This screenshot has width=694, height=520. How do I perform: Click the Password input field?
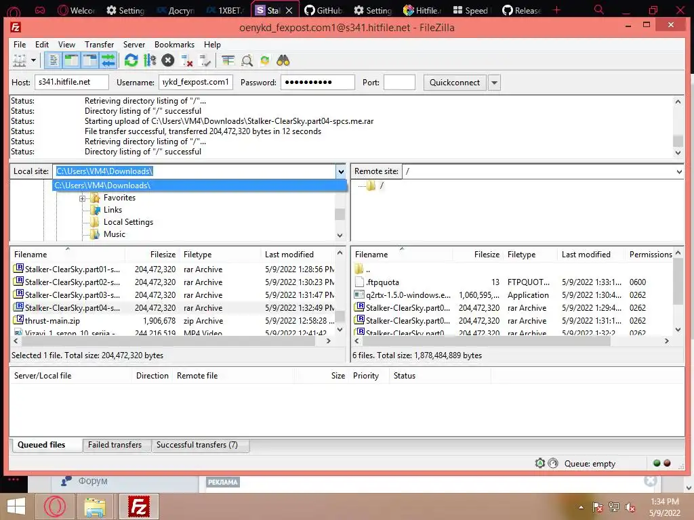pos(317,82)
